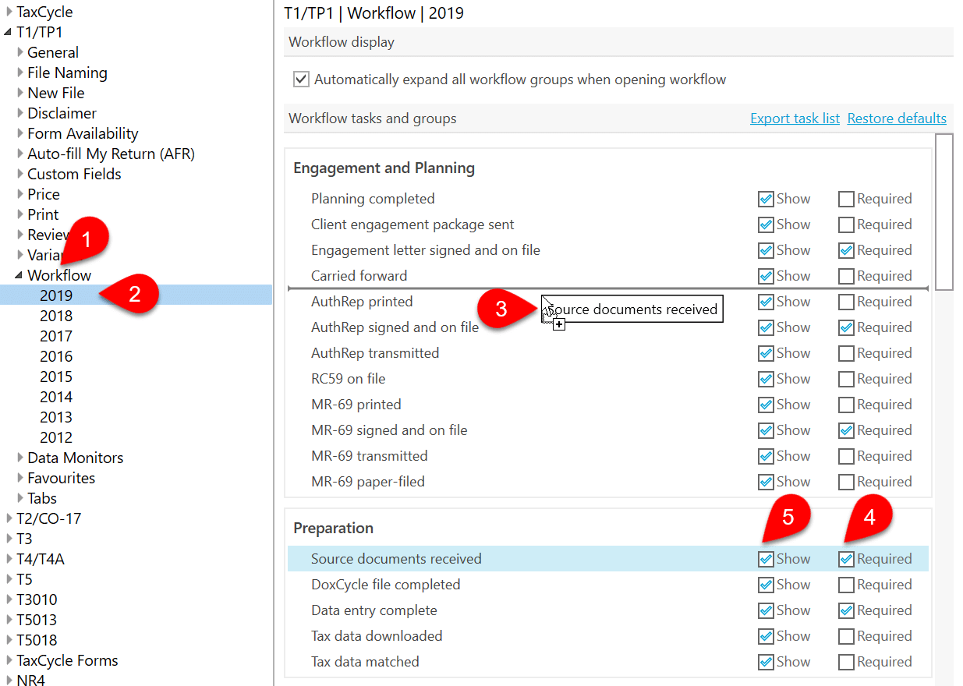Expand the Favourites node arrow
Image resolution: width=963 pixels, height=686 pixels.
(x=20, y=479)
